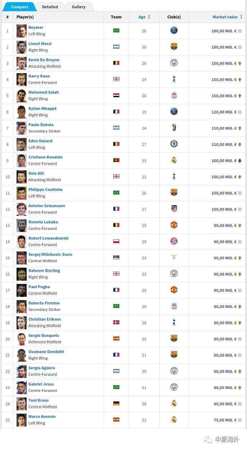
Task: Click the green up arrow in Kevin De Bruyne's row
Action: point(240,63)
